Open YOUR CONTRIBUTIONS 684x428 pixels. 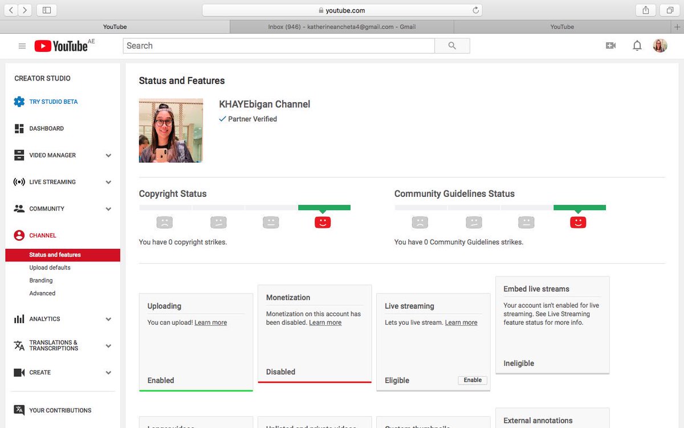coord(60,410)
